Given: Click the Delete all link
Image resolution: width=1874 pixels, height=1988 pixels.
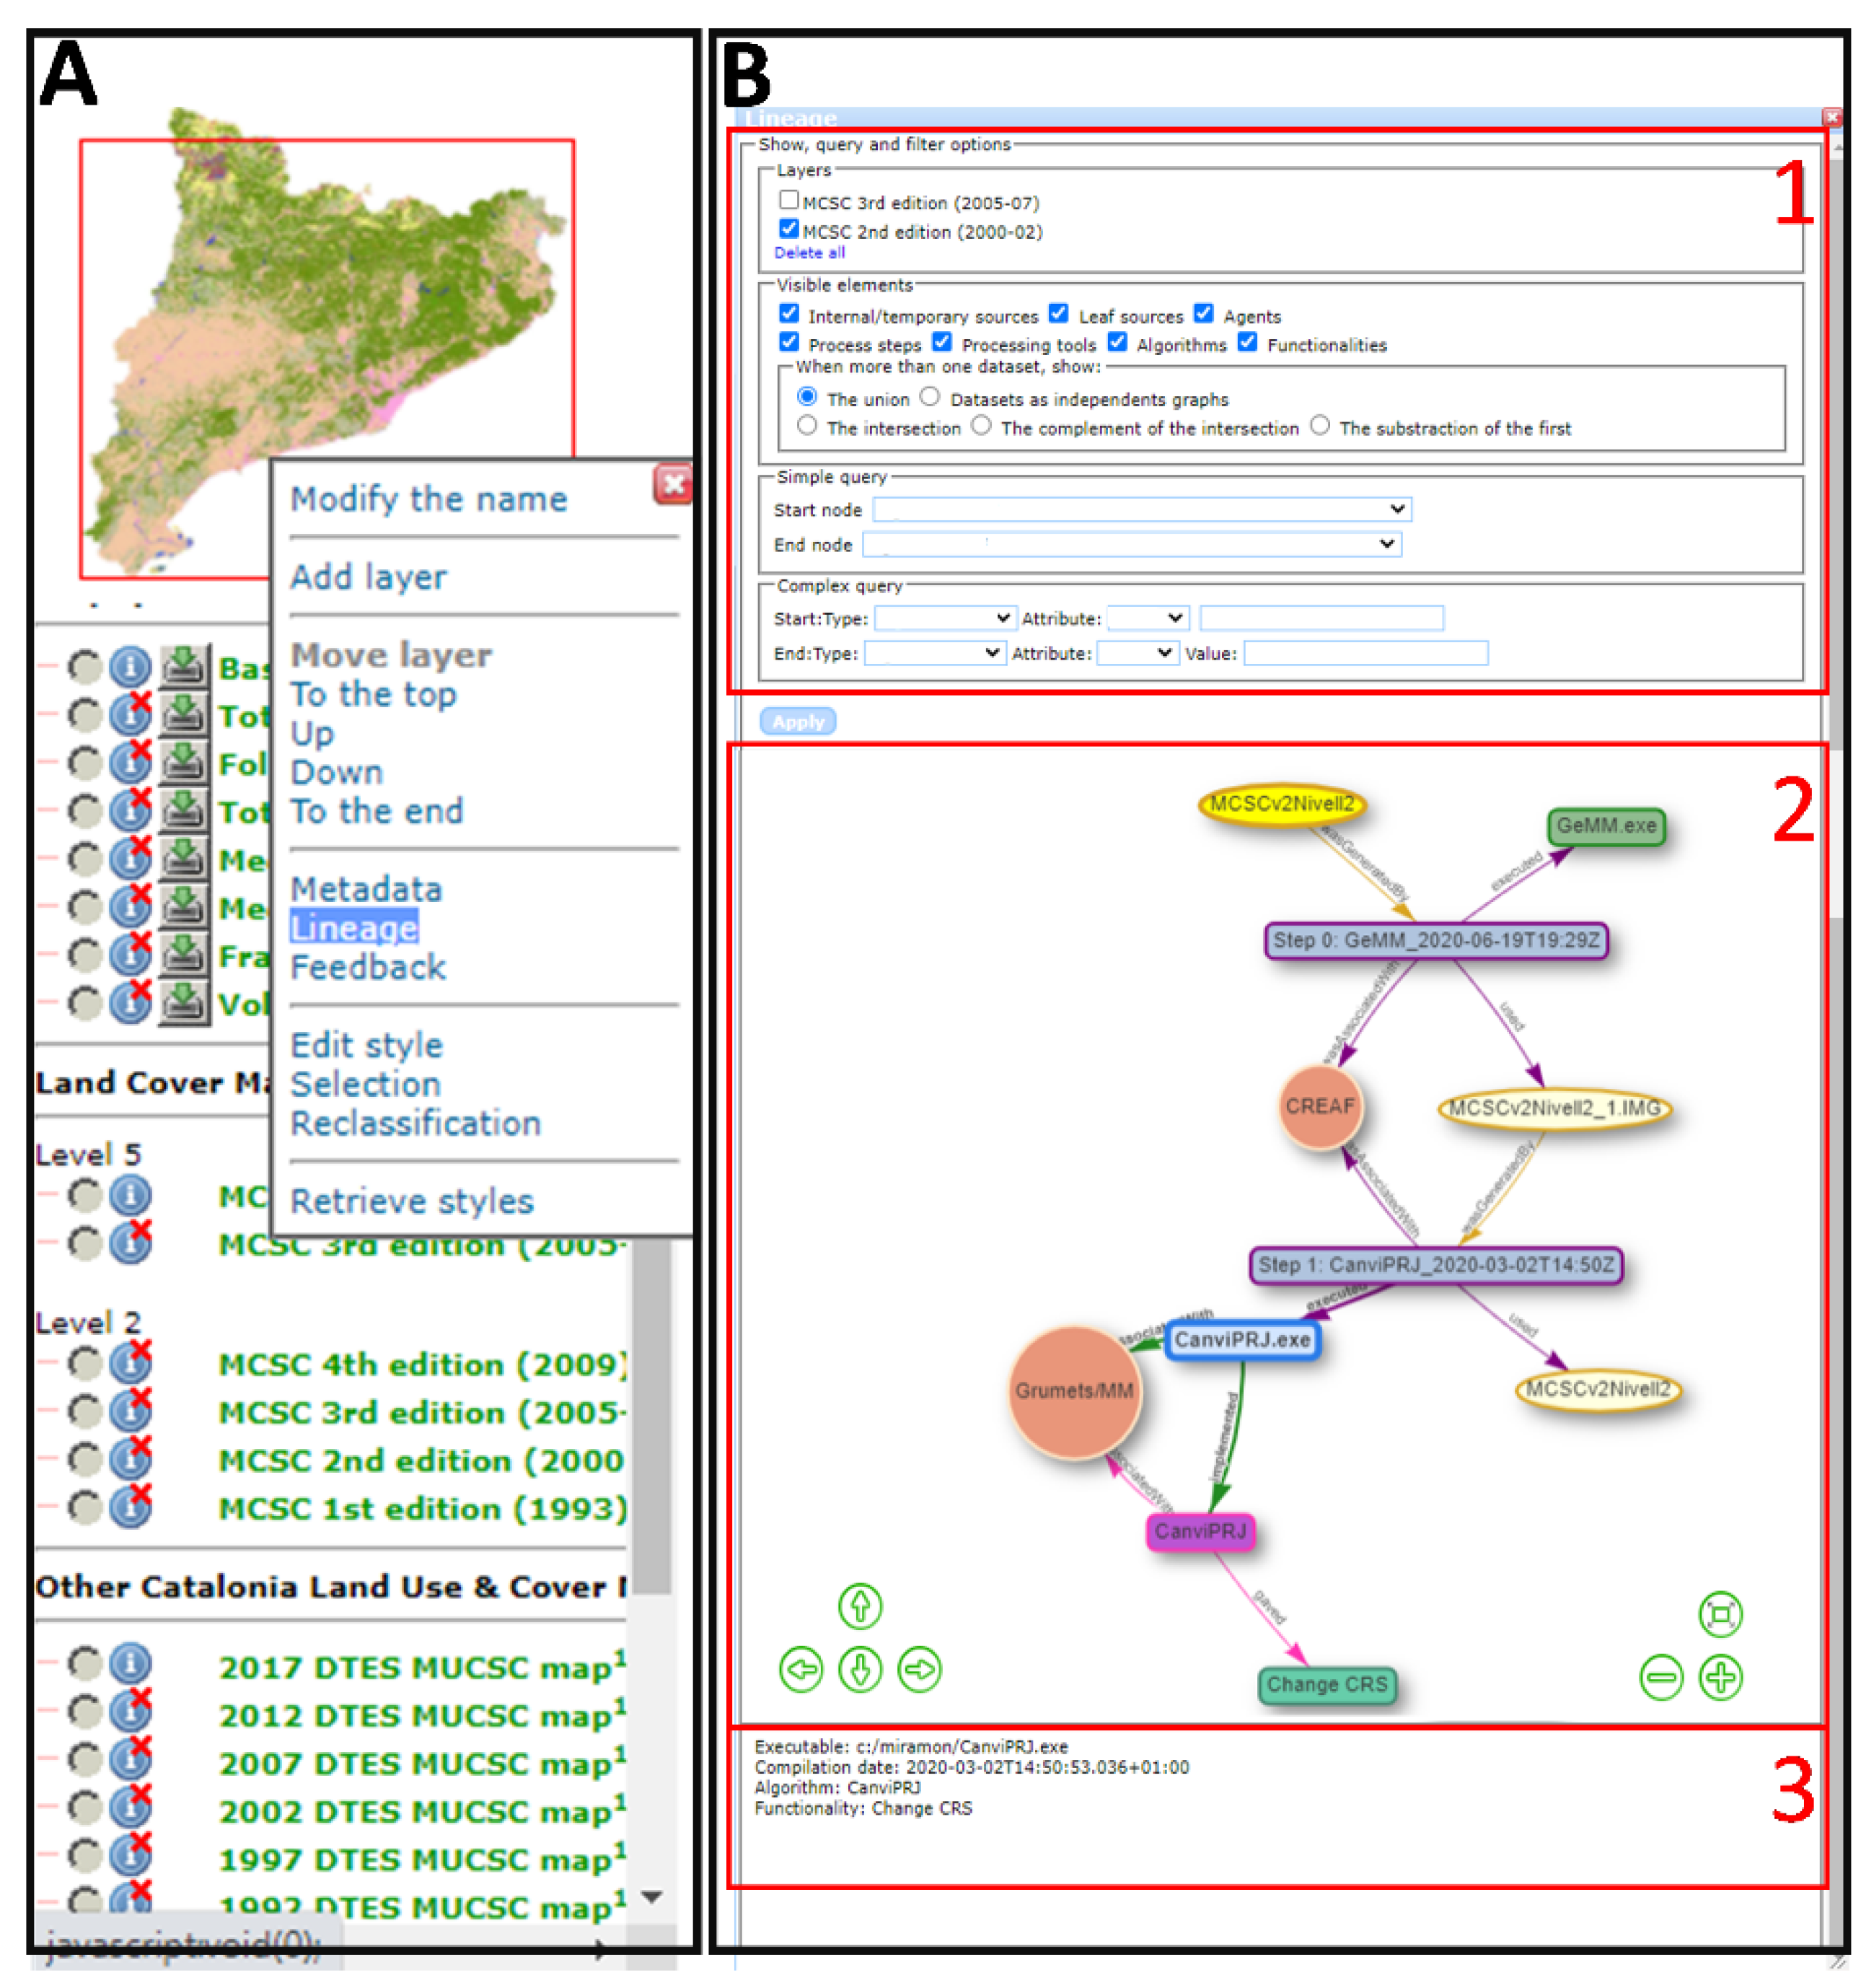Looking at the screenshot, I should (x=809, y=253).
